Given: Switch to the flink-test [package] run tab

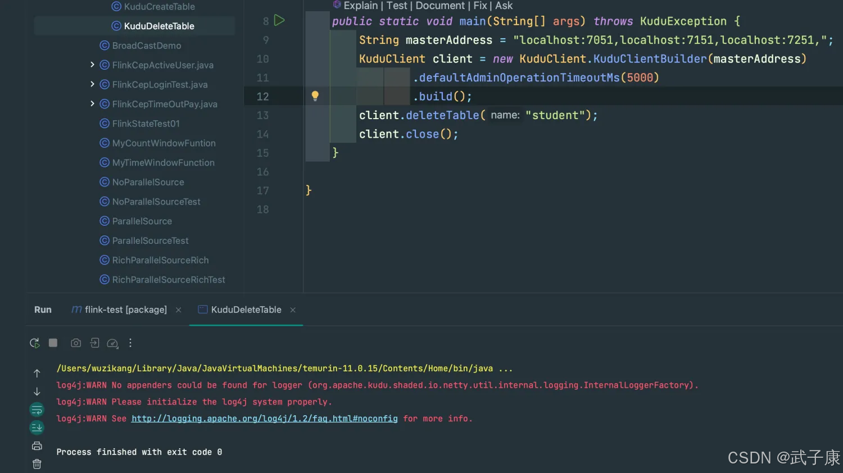Looking at the screenshot, I should coord(125,310).
